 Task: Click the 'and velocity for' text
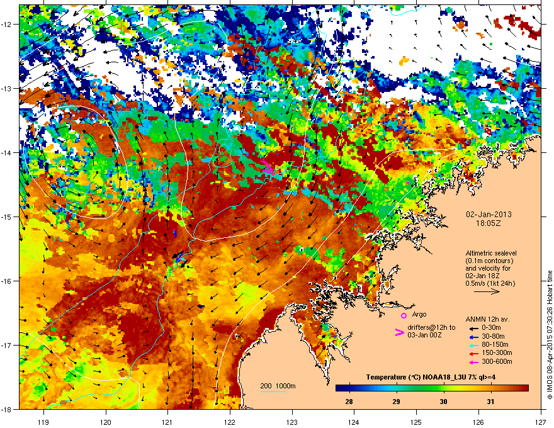[x=487, y=268]
